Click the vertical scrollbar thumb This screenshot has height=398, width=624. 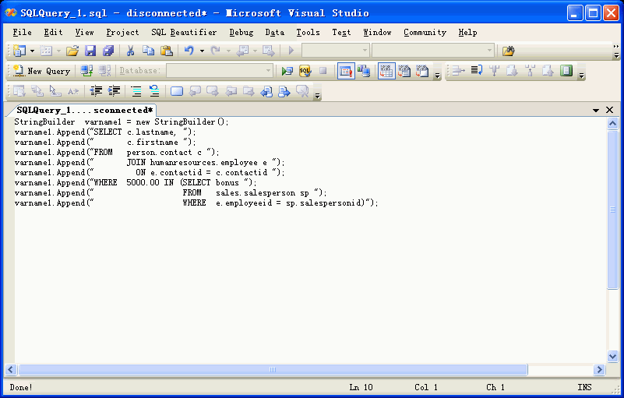(x=612, y=210)
